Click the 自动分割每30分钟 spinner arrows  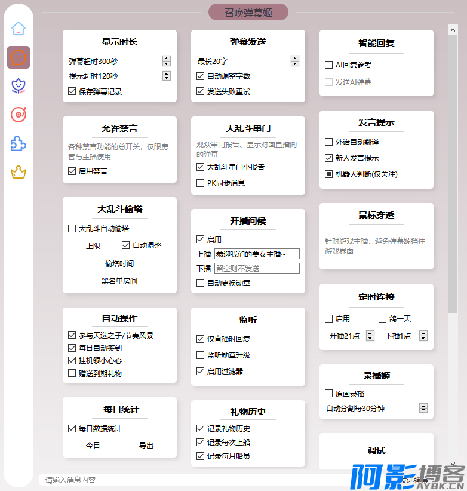point(423,408)
